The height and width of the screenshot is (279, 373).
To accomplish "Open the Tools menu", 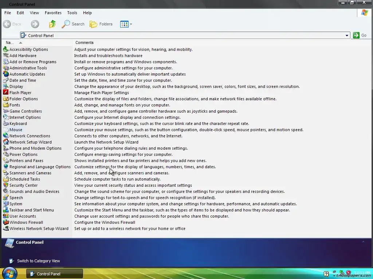I will pos(72,13).
